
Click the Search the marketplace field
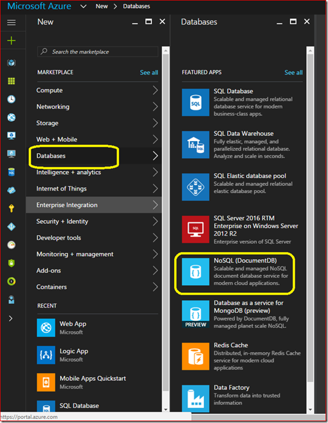tap(98, 52)
